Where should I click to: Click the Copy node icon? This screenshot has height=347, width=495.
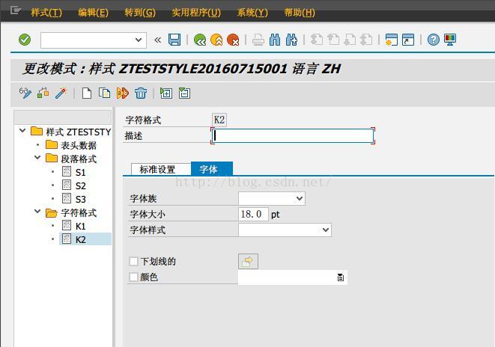pos(105,93)
